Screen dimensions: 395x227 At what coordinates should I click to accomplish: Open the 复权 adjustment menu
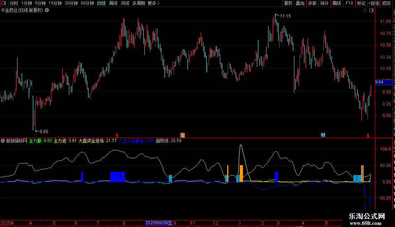pyautogui.click(x=288, y=3)
